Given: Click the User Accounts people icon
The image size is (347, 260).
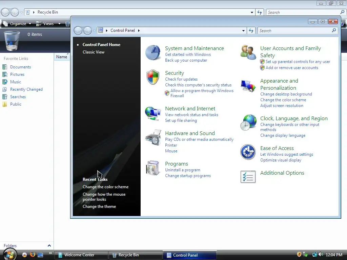Looking at the screenshot, I should (x=248, y=52).
